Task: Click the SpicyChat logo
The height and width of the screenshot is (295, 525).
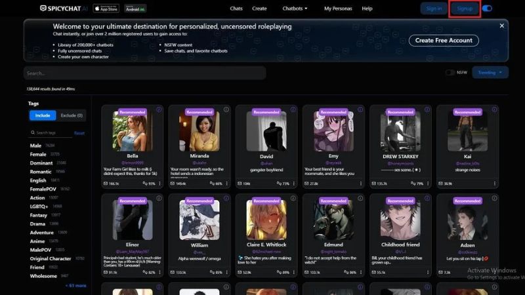Action: pyautogui.click(x=63, y=9)
